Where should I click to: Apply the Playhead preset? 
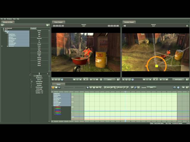pos(39,38)
